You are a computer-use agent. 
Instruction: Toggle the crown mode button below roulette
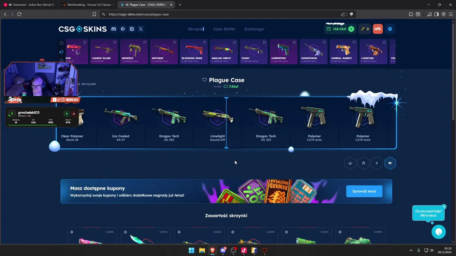pyautogui.click(x=350, y=163)
